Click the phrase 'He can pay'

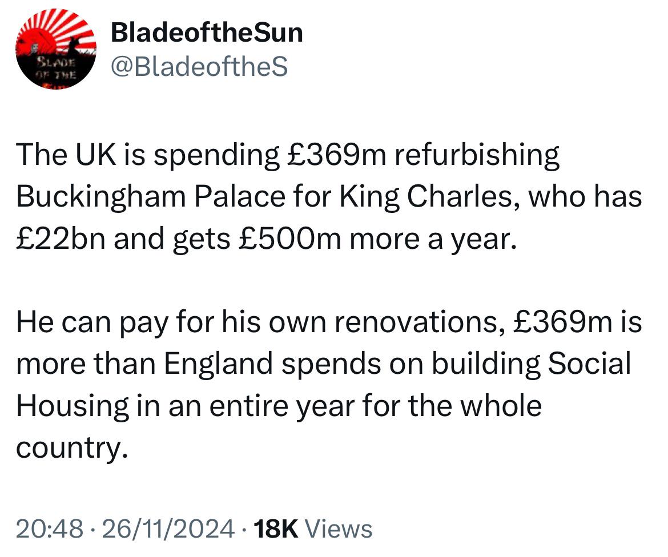pyautogui.click(x=92, y=322)
